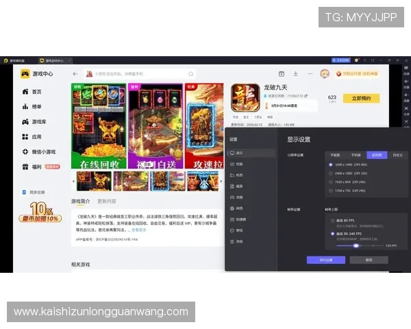Open the first small screenshot thumbnail
The image size is (411, 329).
coord(94,181)
